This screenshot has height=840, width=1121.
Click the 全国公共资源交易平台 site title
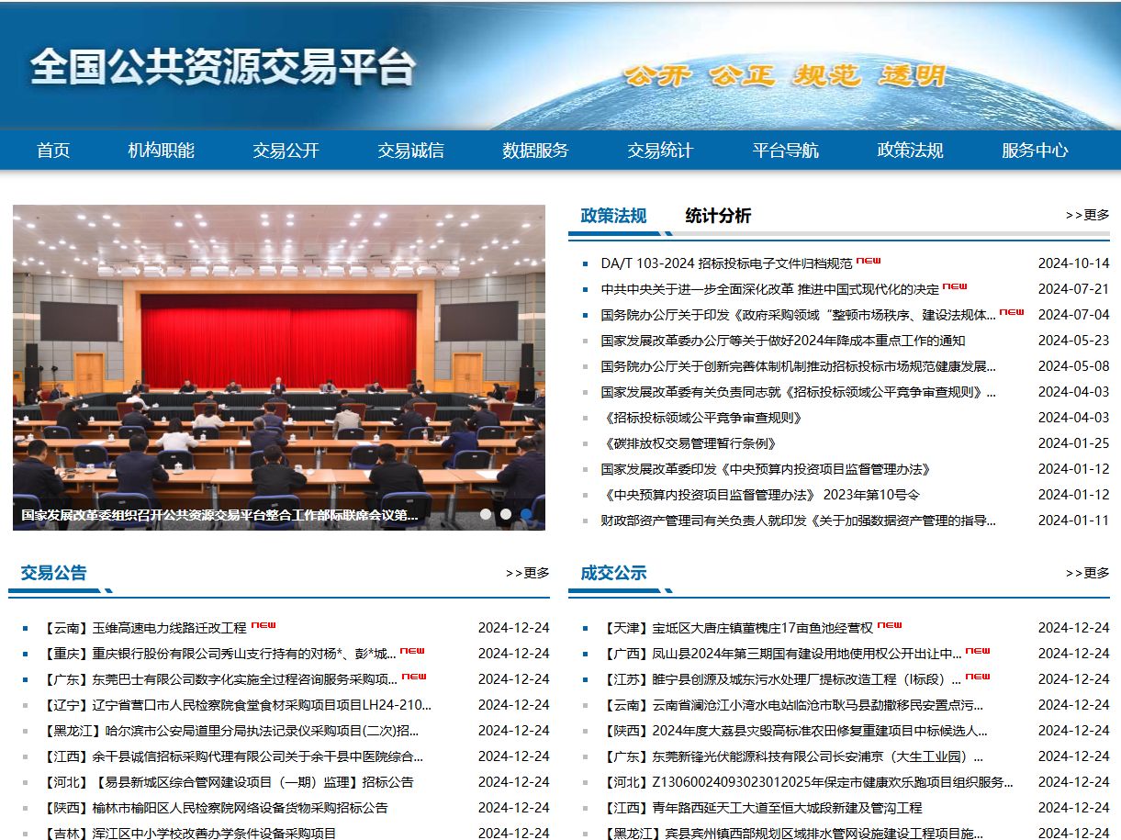[x=223, y=66]
